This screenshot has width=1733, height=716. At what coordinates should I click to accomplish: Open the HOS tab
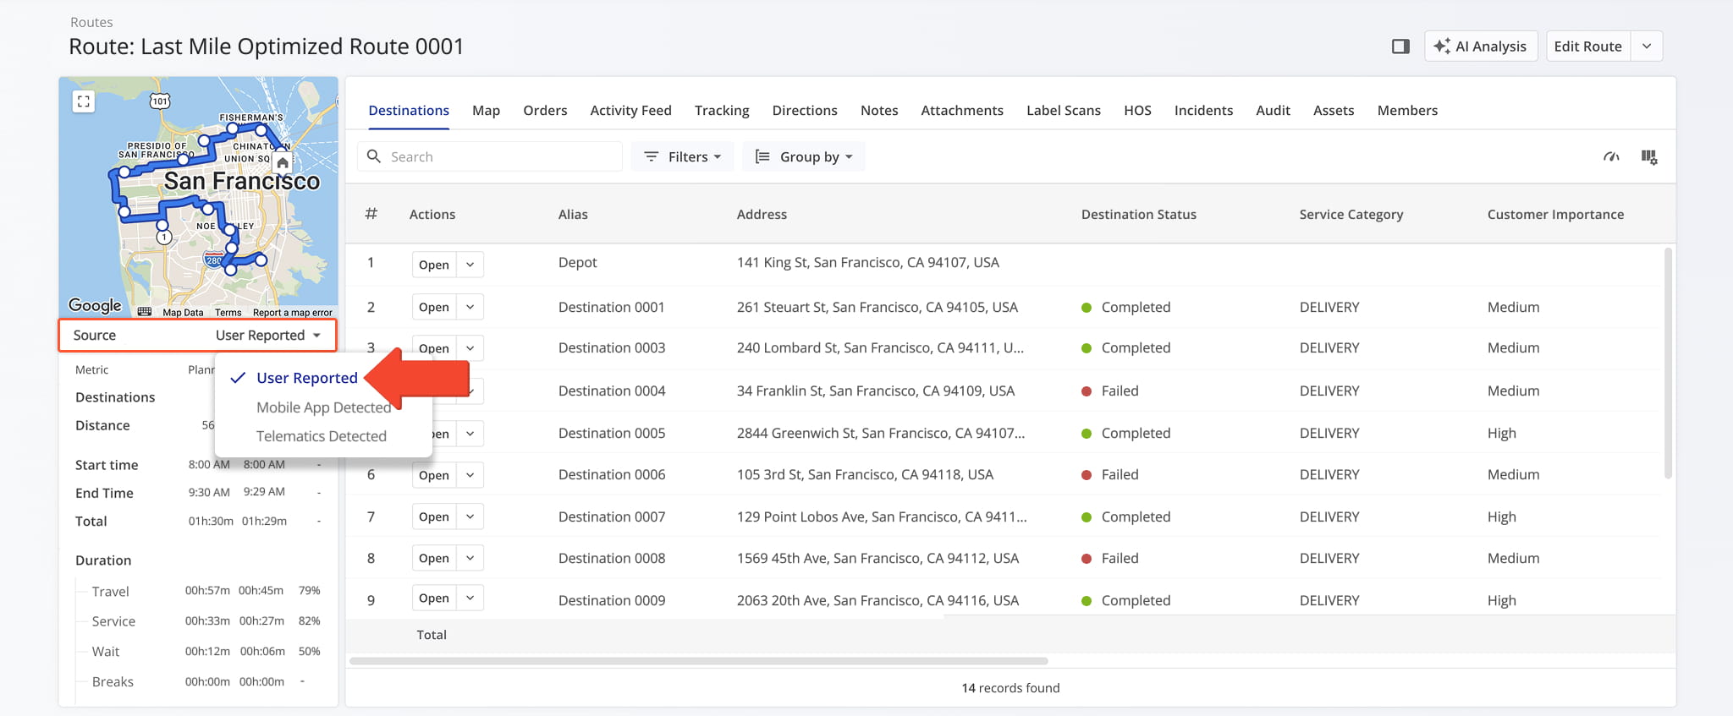[x=1137, y=111]
